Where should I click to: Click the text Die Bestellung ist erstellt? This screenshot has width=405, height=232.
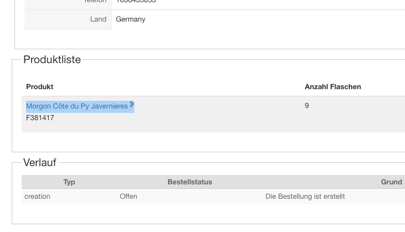coord(305,196)
